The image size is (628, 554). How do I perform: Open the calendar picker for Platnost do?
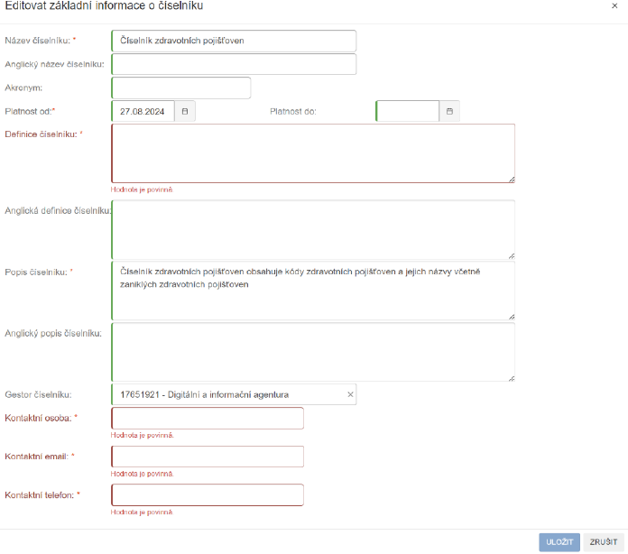pos(449,111)
